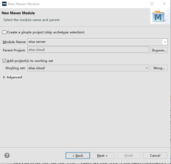Click the Maven module 'M' banner icon
171x164 pixels.
(x=158, y=16)
